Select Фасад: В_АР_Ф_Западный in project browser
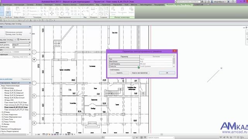Viewport: 248px width, 139px height. tap(14, 95)
